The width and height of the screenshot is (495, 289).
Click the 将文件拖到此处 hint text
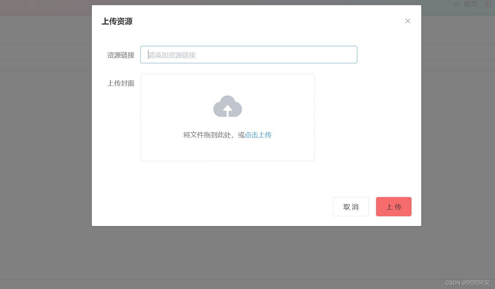[x=207, y=135]
